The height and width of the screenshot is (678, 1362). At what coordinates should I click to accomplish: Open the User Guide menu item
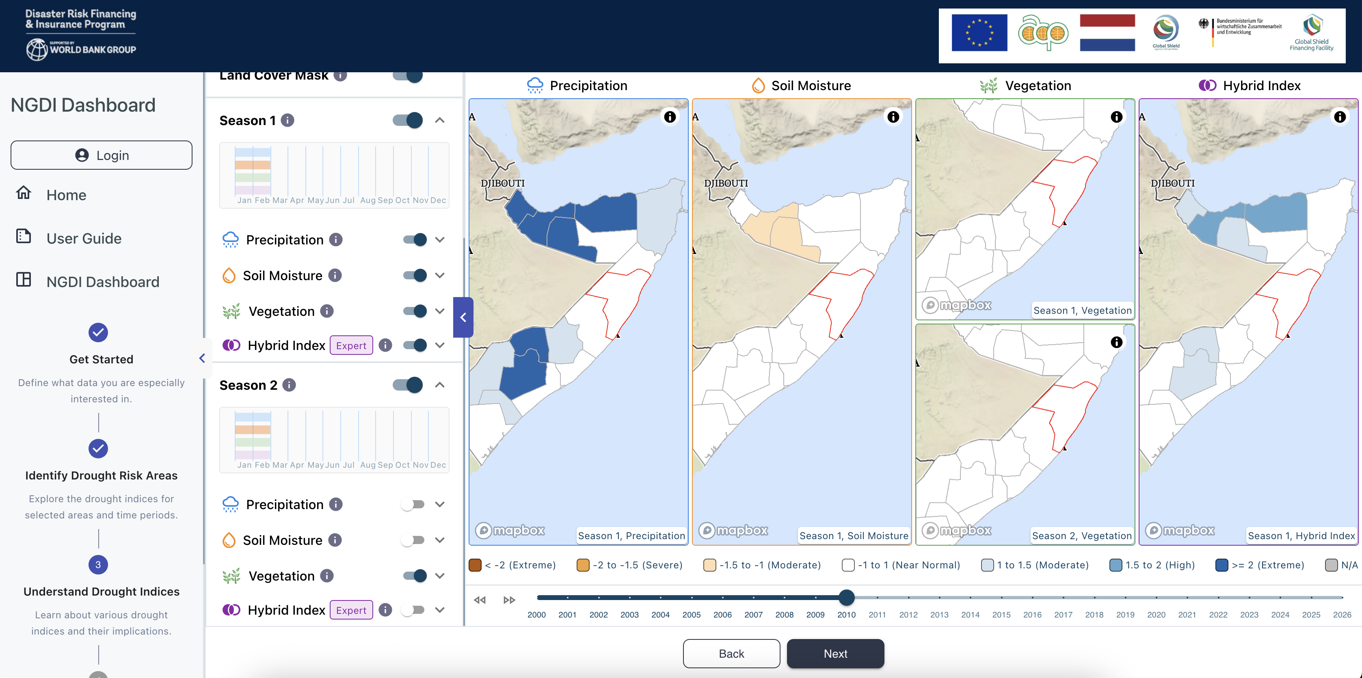(x=84, y=238)
